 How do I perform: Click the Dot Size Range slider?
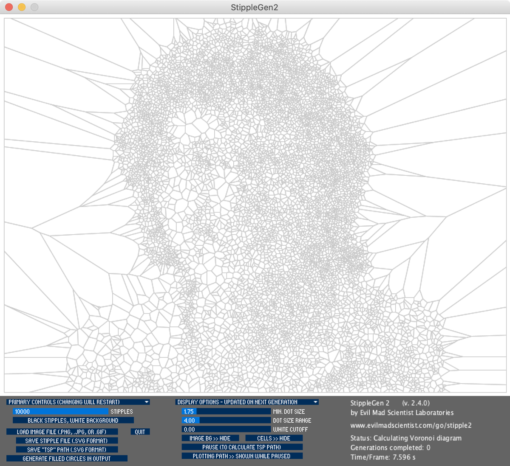[226, 420]
